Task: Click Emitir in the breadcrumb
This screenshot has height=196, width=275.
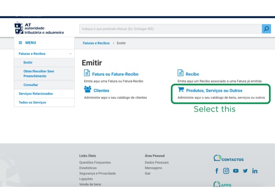Action: (x=121, y=43)
